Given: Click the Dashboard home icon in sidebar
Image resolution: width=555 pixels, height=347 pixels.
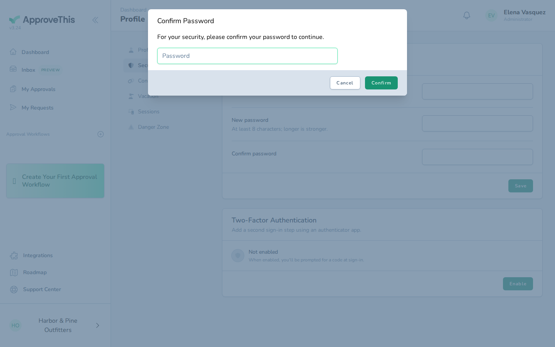Looking at the screenshot, I should (13, 52).
